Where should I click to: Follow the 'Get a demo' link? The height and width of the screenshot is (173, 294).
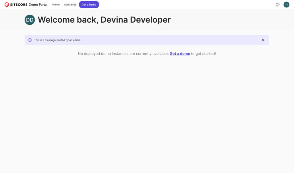(180, 54)
